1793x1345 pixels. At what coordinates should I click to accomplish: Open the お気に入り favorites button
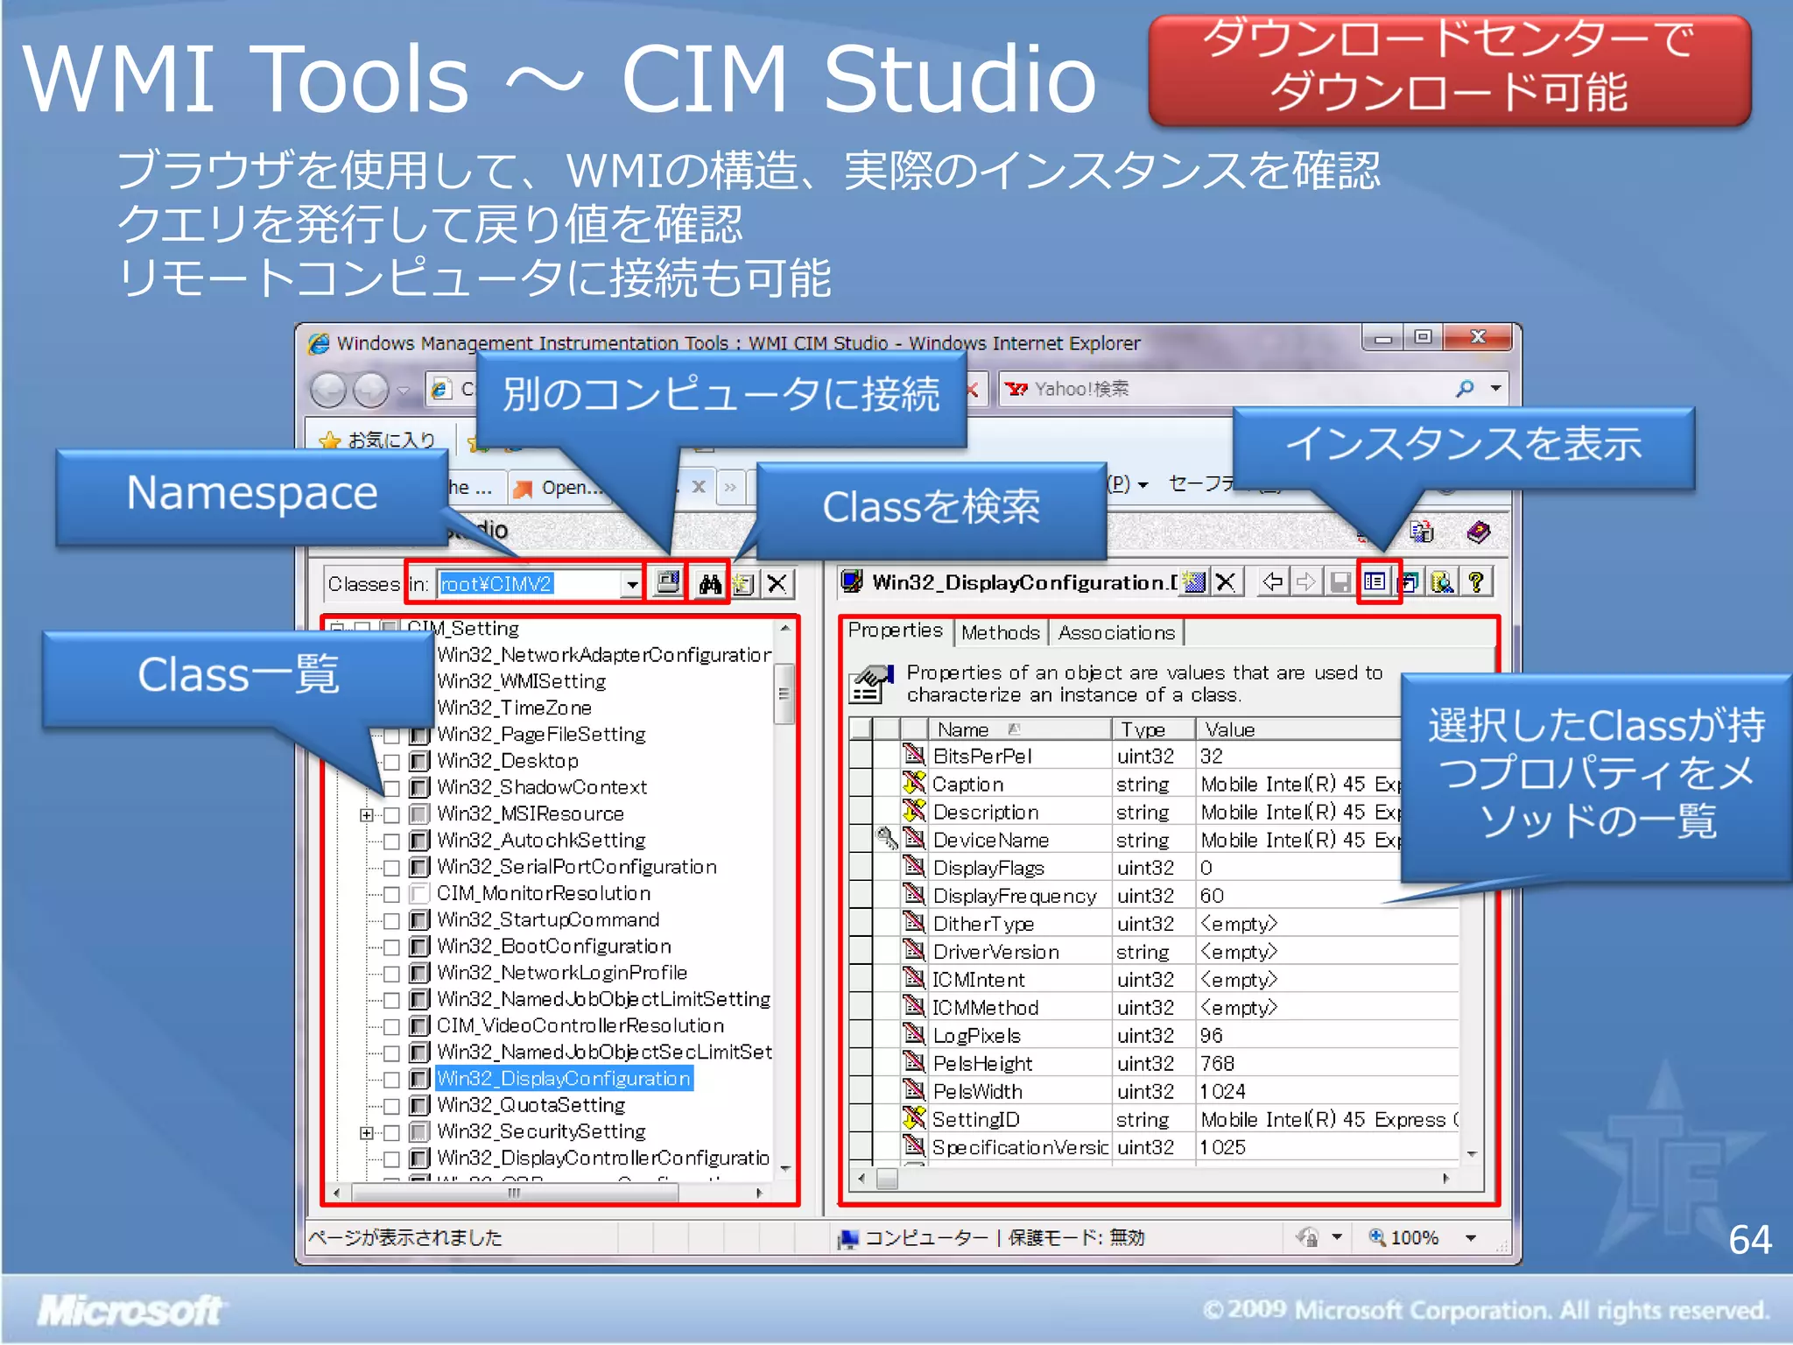click(x=379, y=440)
